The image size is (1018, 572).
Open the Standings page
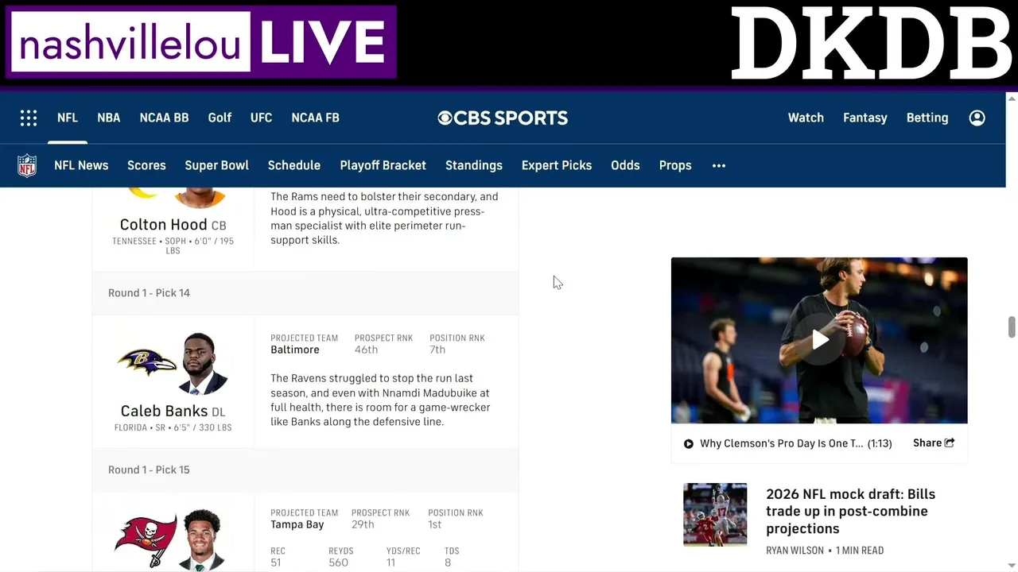click(474, 165)
